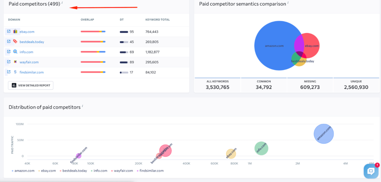The width and height of the screenshot is (381, 182).
Task: Click the wayfair.com DT bar
Action: tap(124, 62)
